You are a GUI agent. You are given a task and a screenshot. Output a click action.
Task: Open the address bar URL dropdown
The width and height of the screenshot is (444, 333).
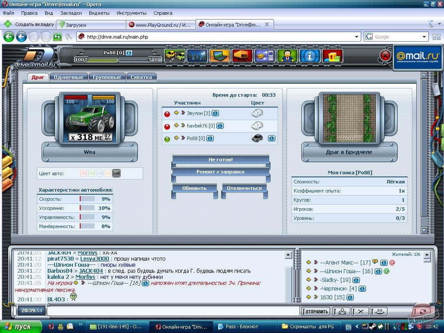coord(357,37)
